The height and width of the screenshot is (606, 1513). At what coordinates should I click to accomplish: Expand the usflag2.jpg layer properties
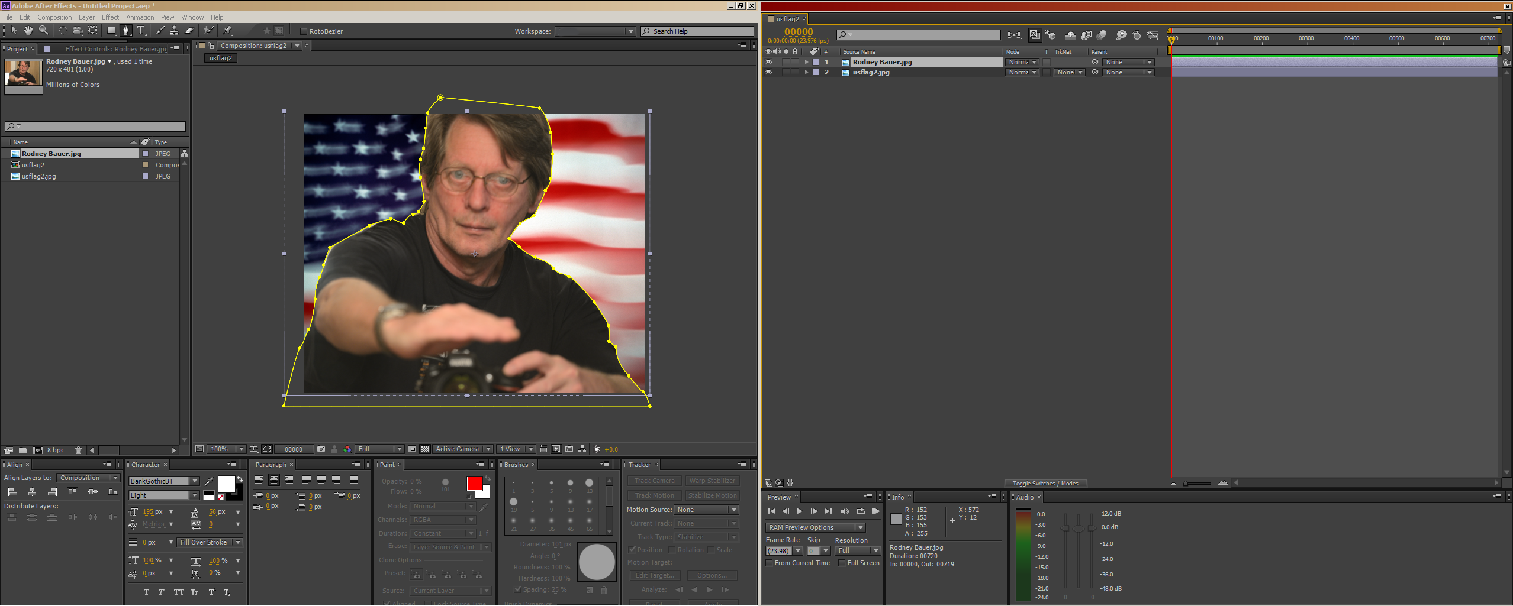[806, 72]
